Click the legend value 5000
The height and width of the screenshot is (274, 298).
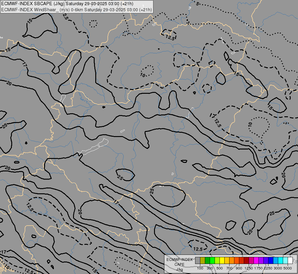point(288,268)
